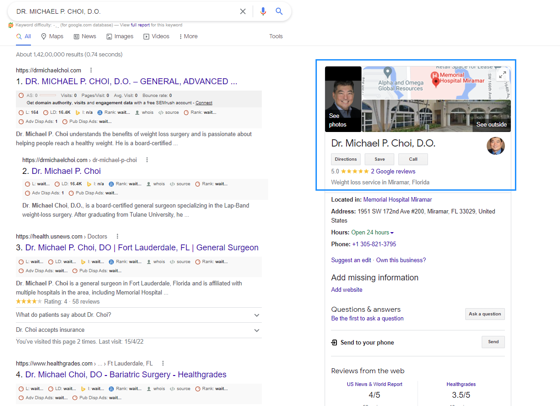Click the SEMrush 'Connect' link
Viewport: 560px width, 406px height.
(x=204, y=103)
